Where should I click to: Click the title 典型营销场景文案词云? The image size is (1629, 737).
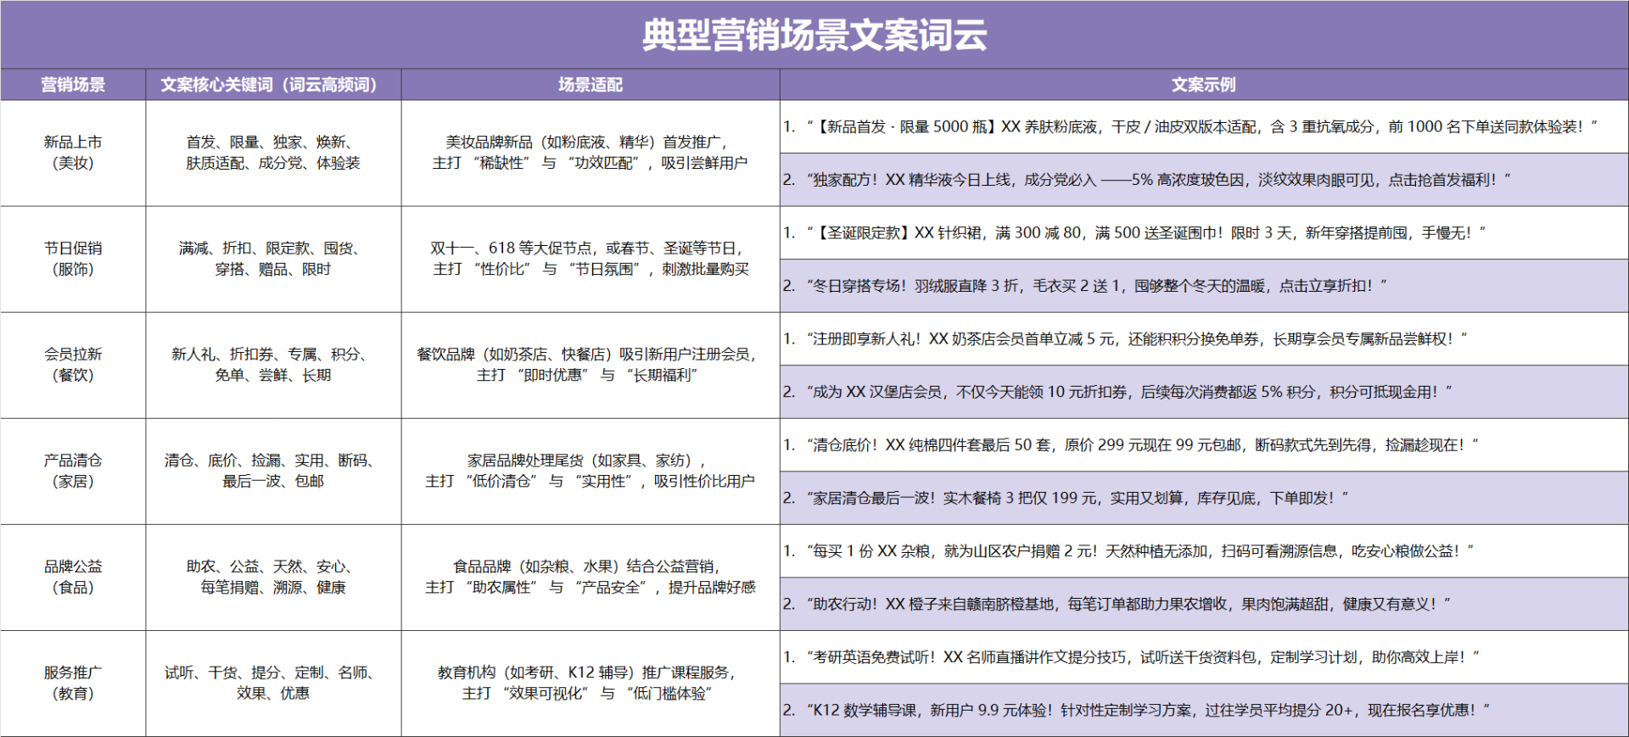click(x=814, y=35)
